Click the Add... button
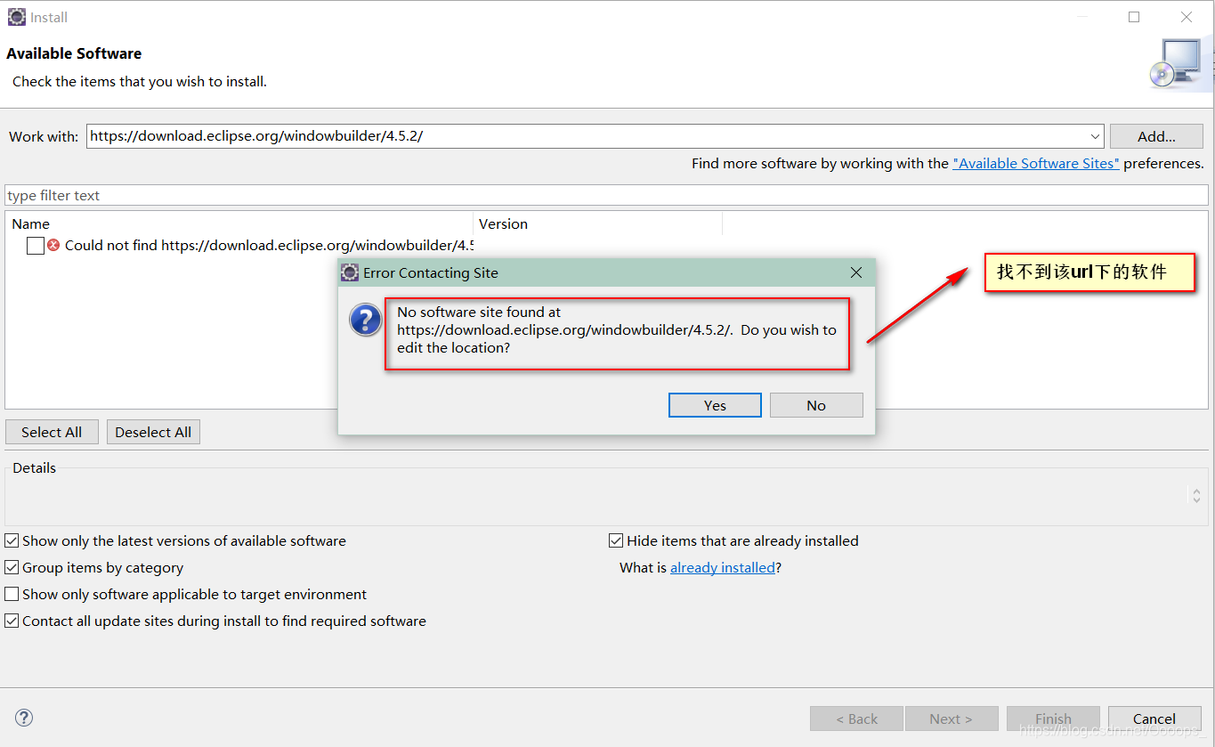 coord(1156,136)
